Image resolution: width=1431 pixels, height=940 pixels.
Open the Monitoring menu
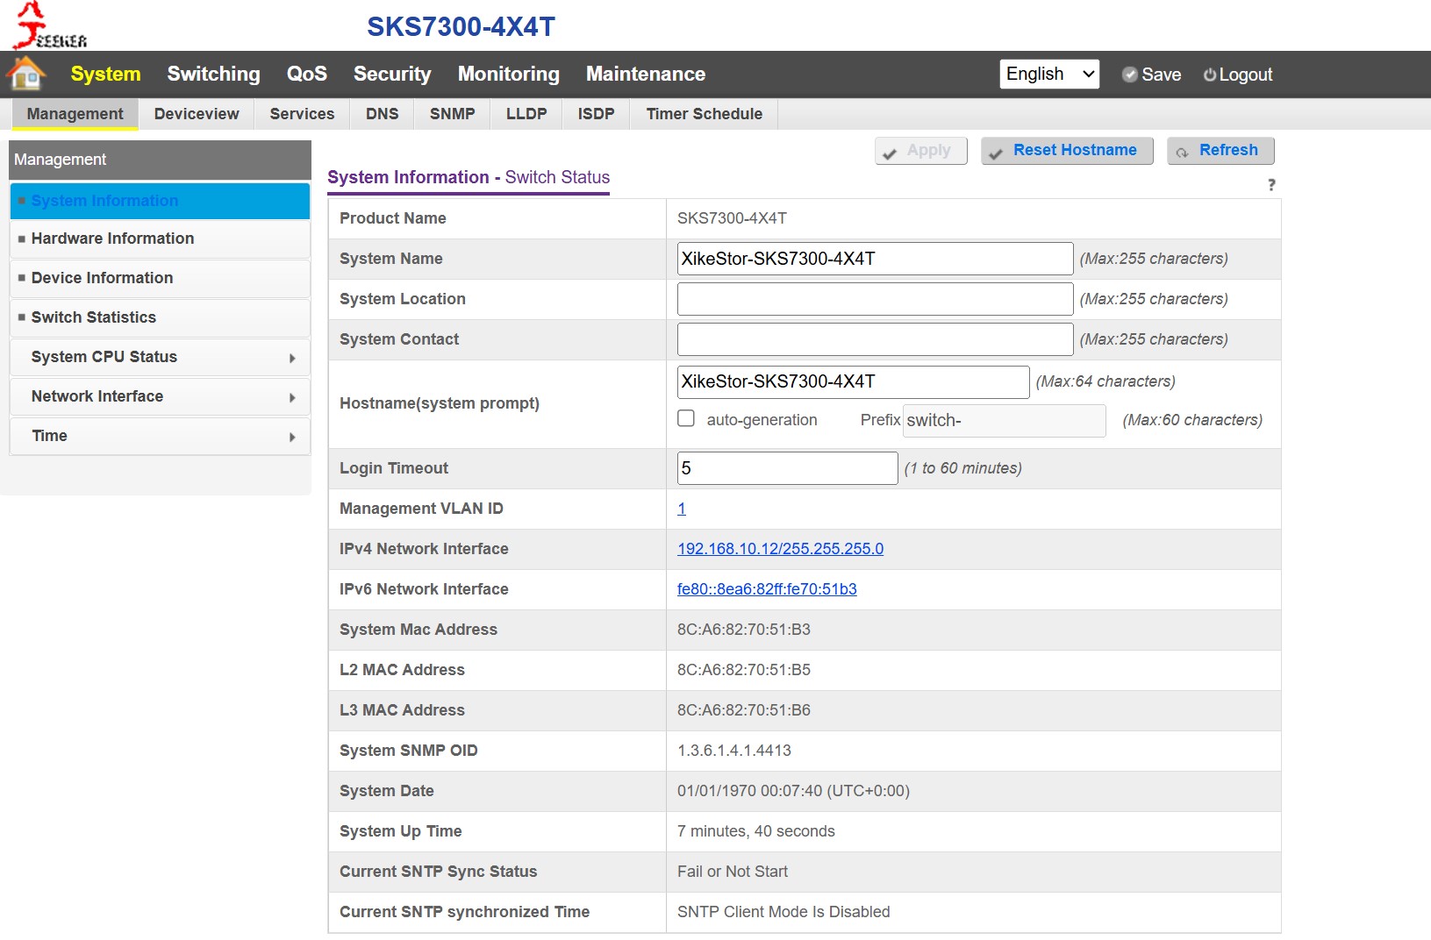pyautogui.click(x=509, y=74)
